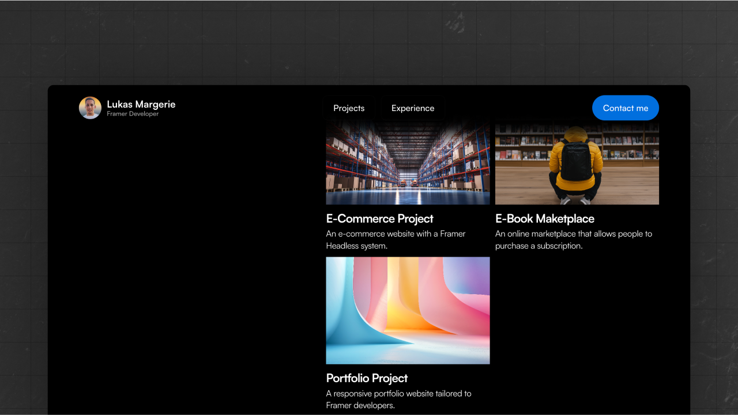Switch to the Experience navigation tab
The image size is (738, 415).
pyautogui.click(x=413, y=108)
